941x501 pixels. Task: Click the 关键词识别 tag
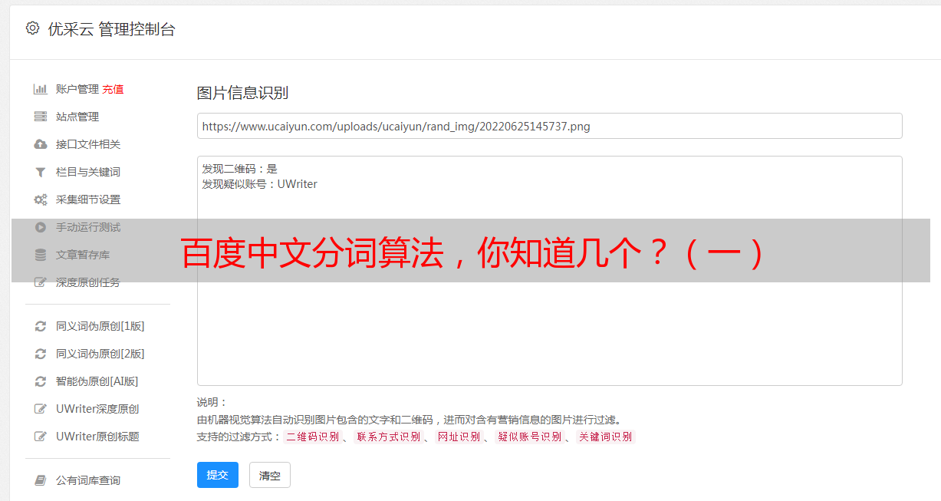click(x=605, y=437)
